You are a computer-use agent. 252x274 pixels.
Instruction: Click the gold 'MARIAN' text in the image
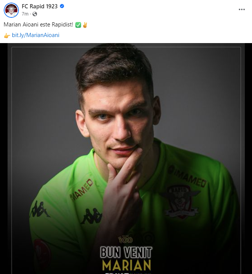coord(127,265)
